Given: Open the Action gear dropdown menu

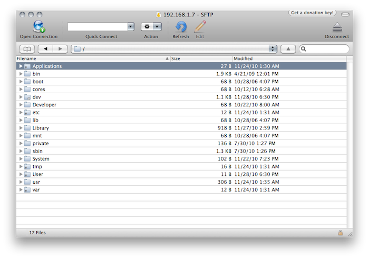Looking at the screenshot, I should pyautogui.click(x=151, y=26).
